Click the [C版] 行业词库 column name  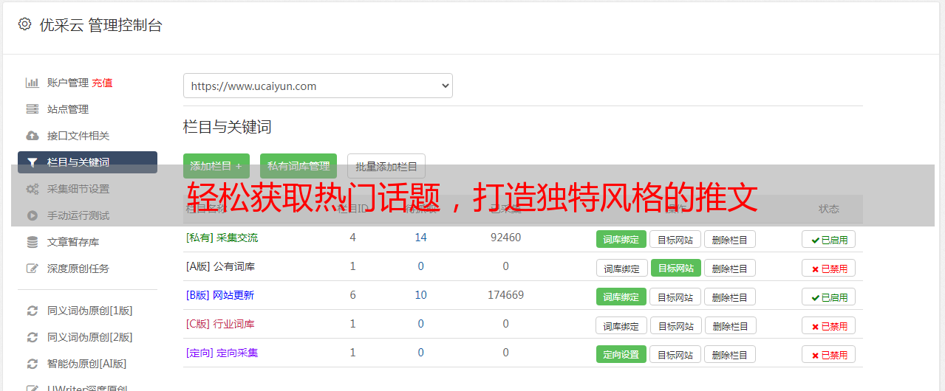tap(220, 324)
